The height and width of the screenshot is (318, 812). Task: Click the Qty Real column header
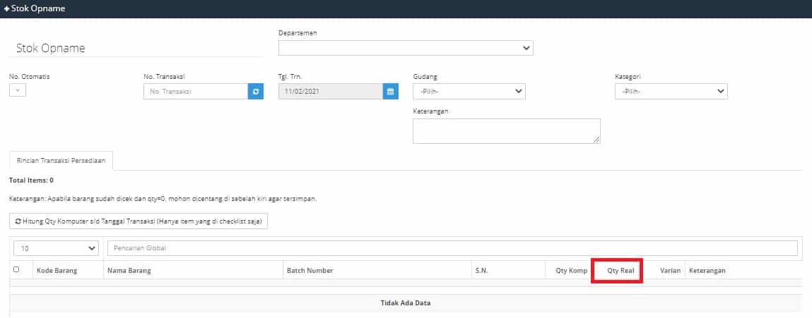click(x=620, y=271)
